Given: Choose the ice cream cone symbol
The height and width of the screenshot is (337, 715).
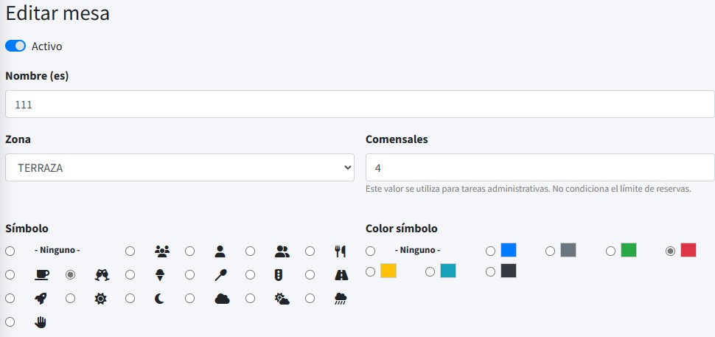Looking at the screenshot, I should click(130, 275).
